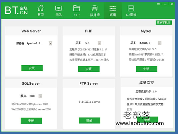Go to the 首页 home icon
The width and height of the screenshot is (178, 134).
click(41, 8)
